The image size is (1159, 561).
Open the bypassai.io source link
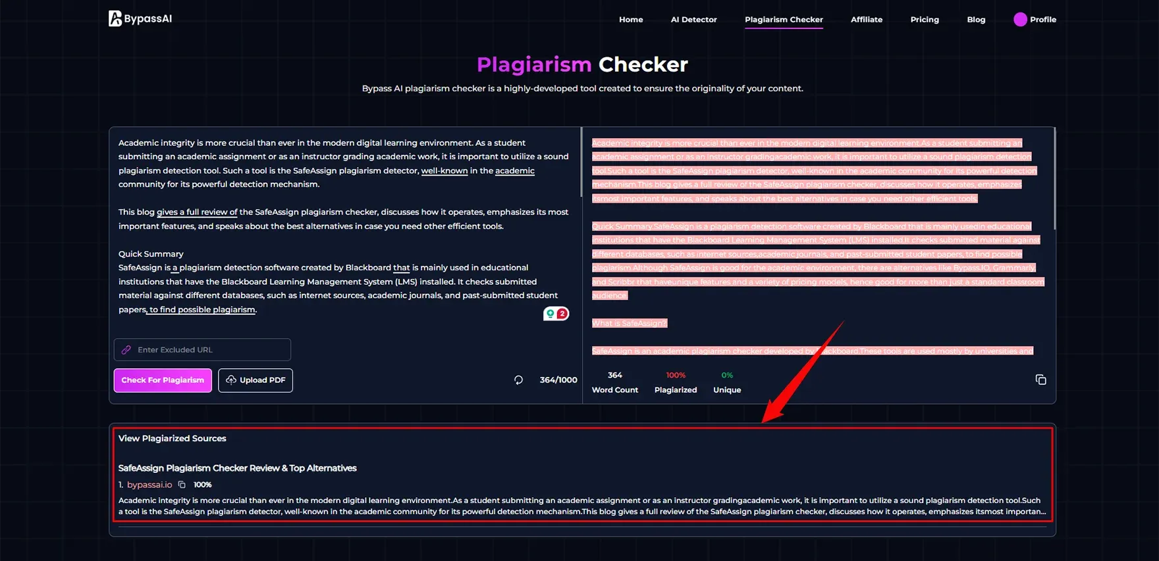pyautogui.click(x=149, y=485)
